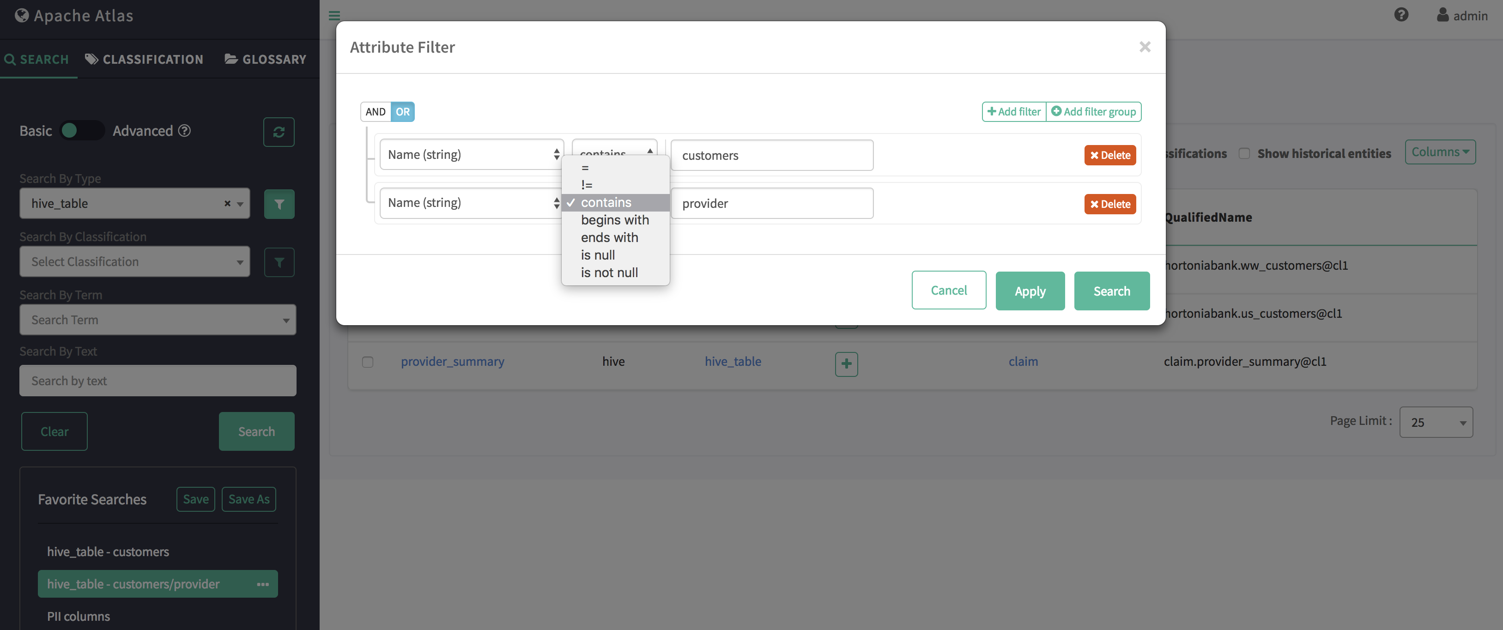Click the 'customers' filter value input field
This screenshot has height=630, width=1503.
click(x=771, y=156)
